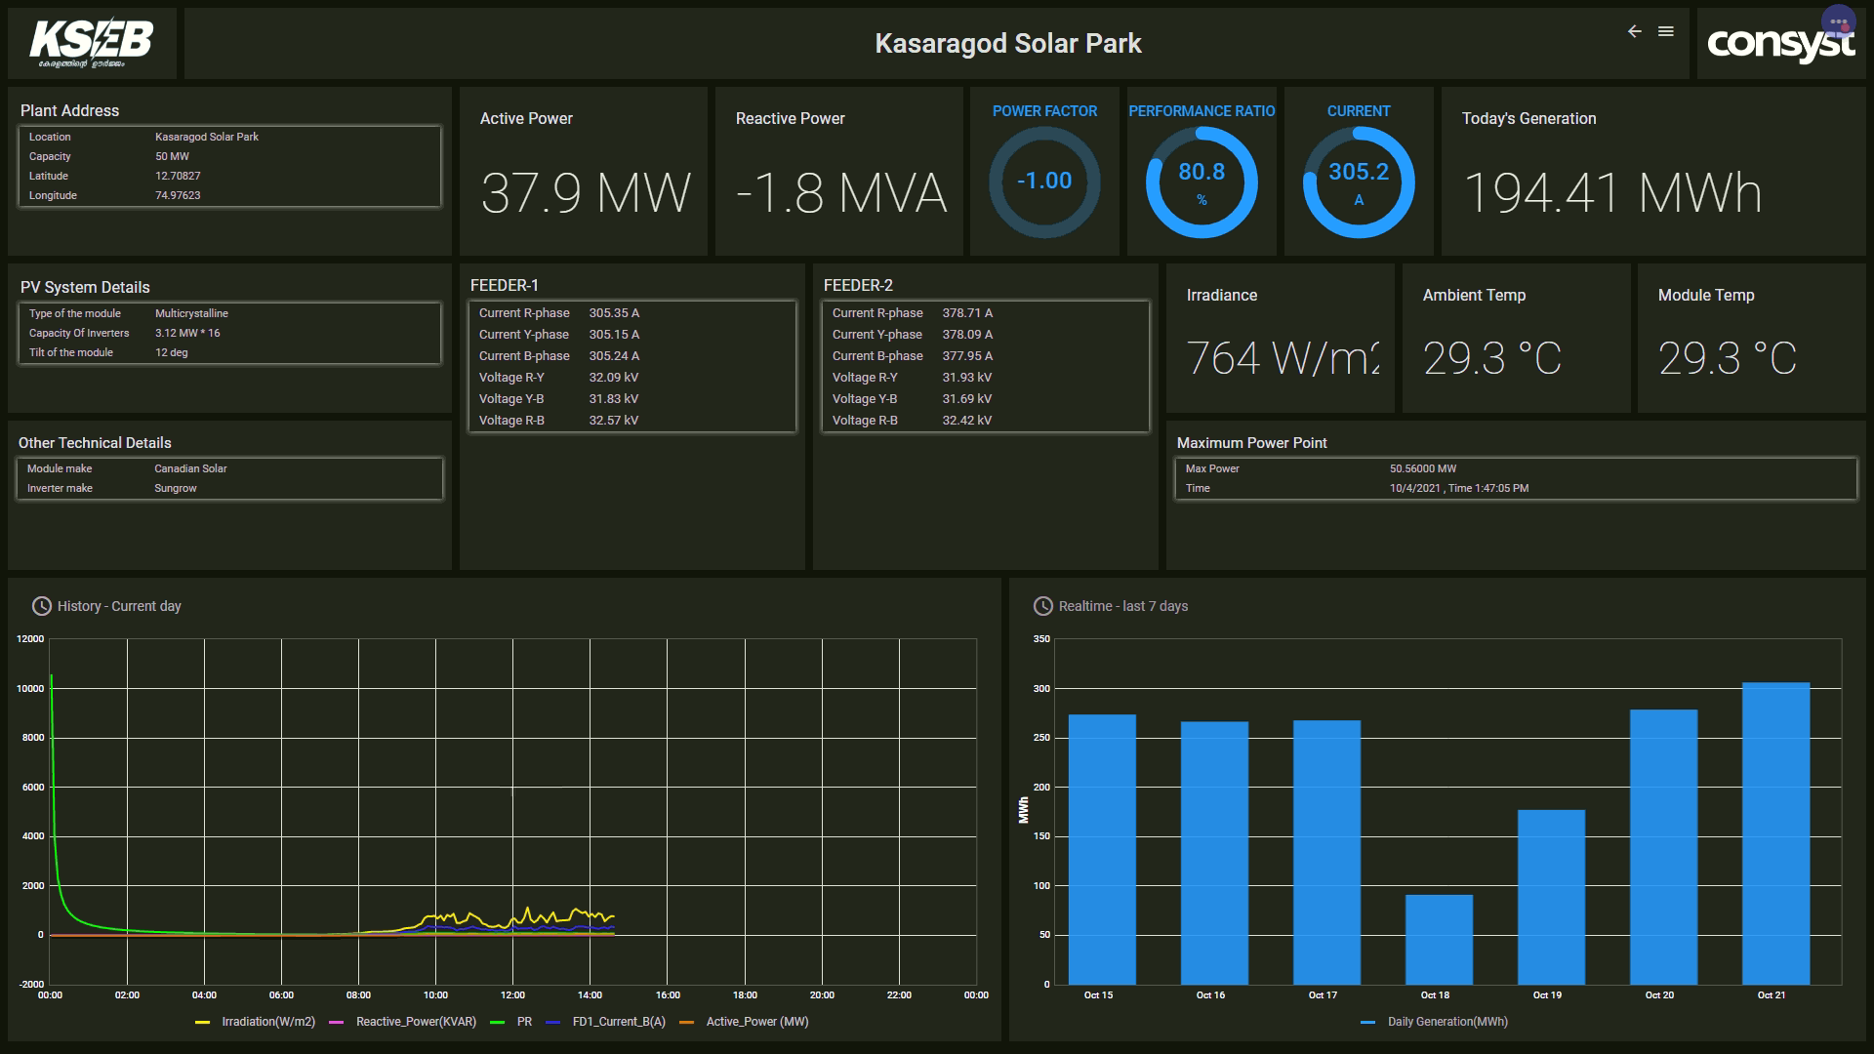Toggle Active_Power (MW) legend entry
Screen dimensions: 1874x1054
pos(756,1022)
